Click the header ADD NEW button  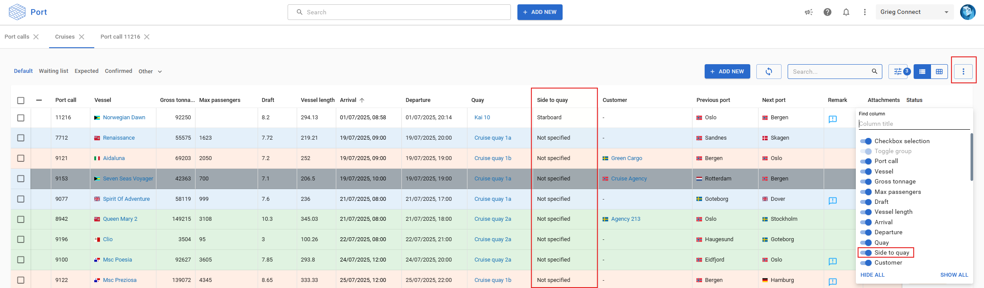pos(540,12)
